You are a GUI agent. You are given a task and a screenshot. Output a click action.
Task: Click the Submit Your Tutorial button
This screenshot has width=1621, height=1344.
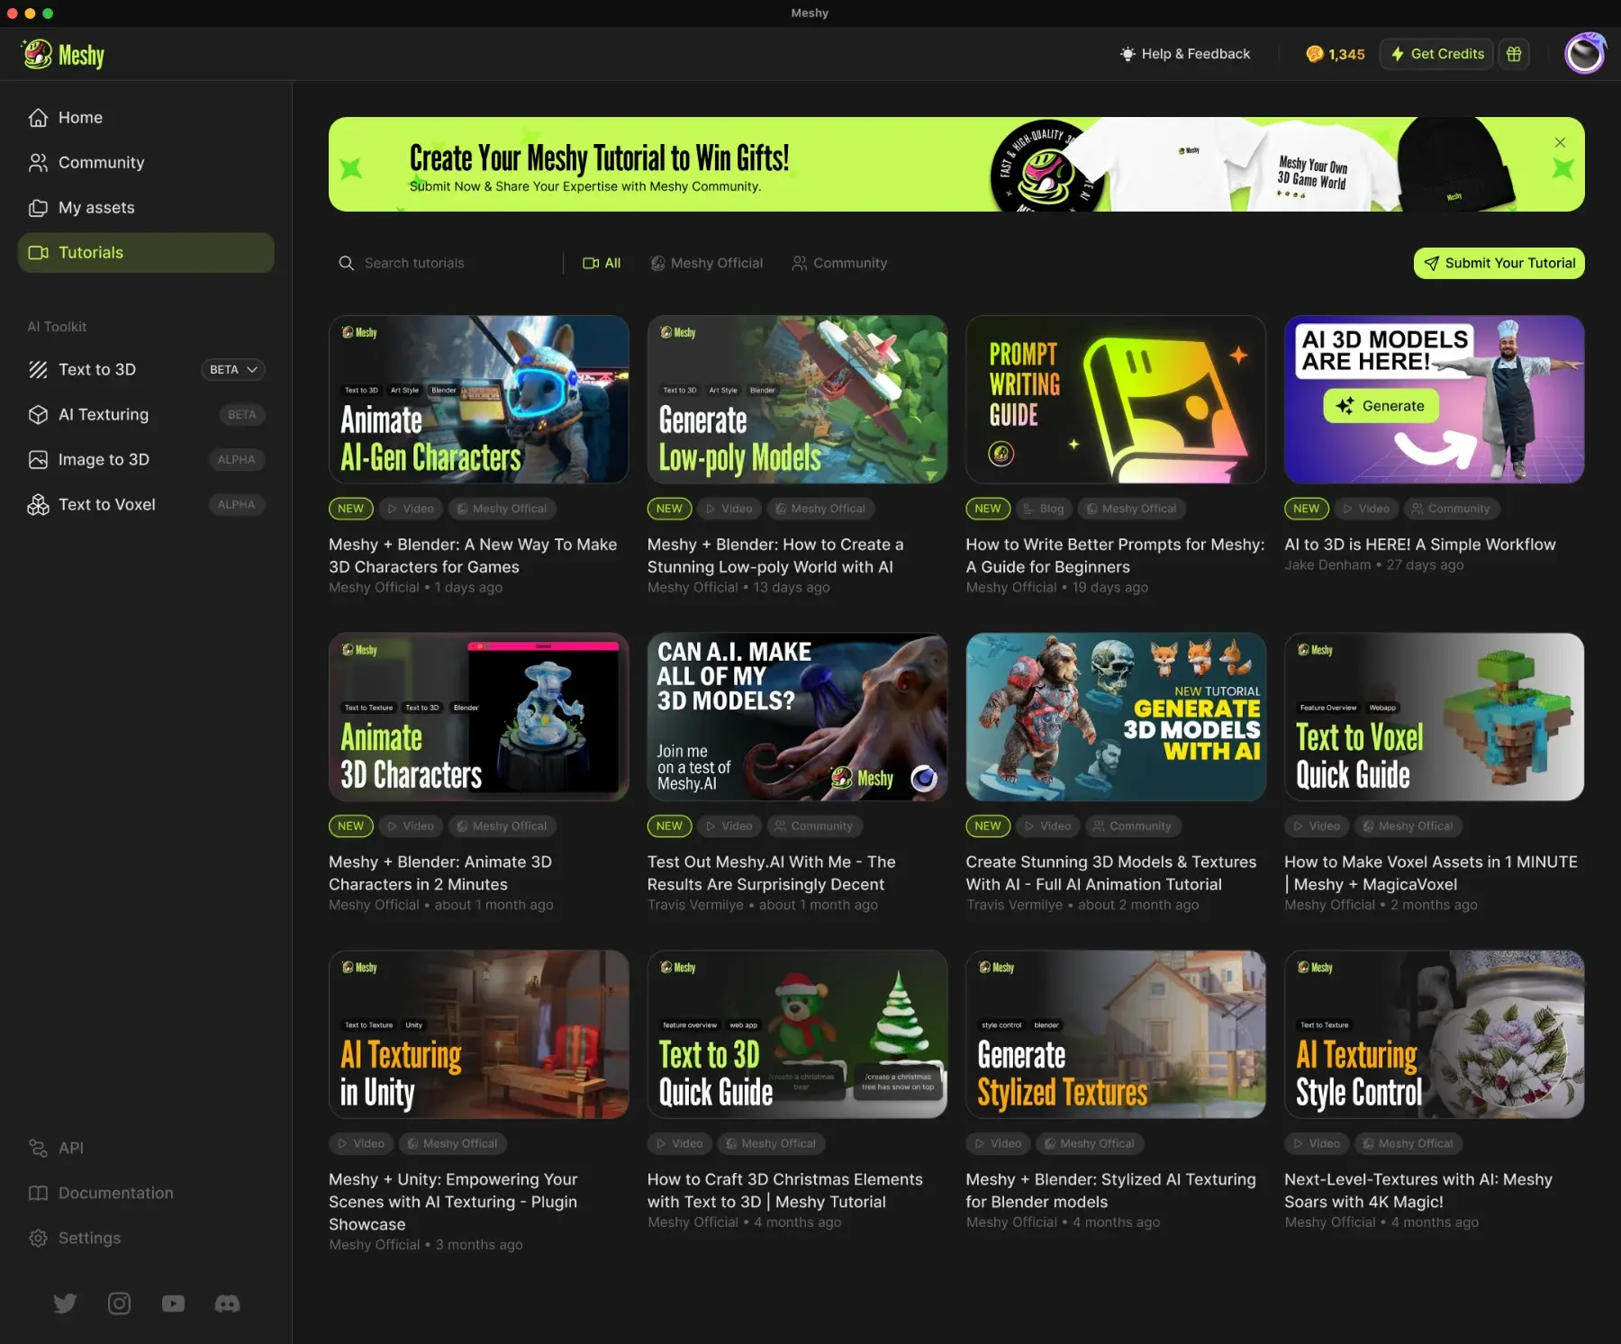tap(1498, 263)
